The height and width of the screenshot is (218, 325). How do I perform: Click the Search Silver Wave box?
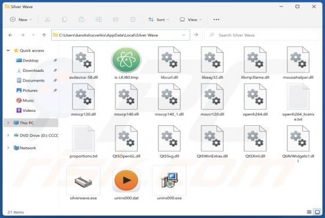point(262,35)
